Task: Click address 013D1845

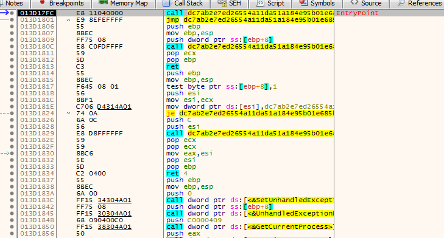Action: 37,214
